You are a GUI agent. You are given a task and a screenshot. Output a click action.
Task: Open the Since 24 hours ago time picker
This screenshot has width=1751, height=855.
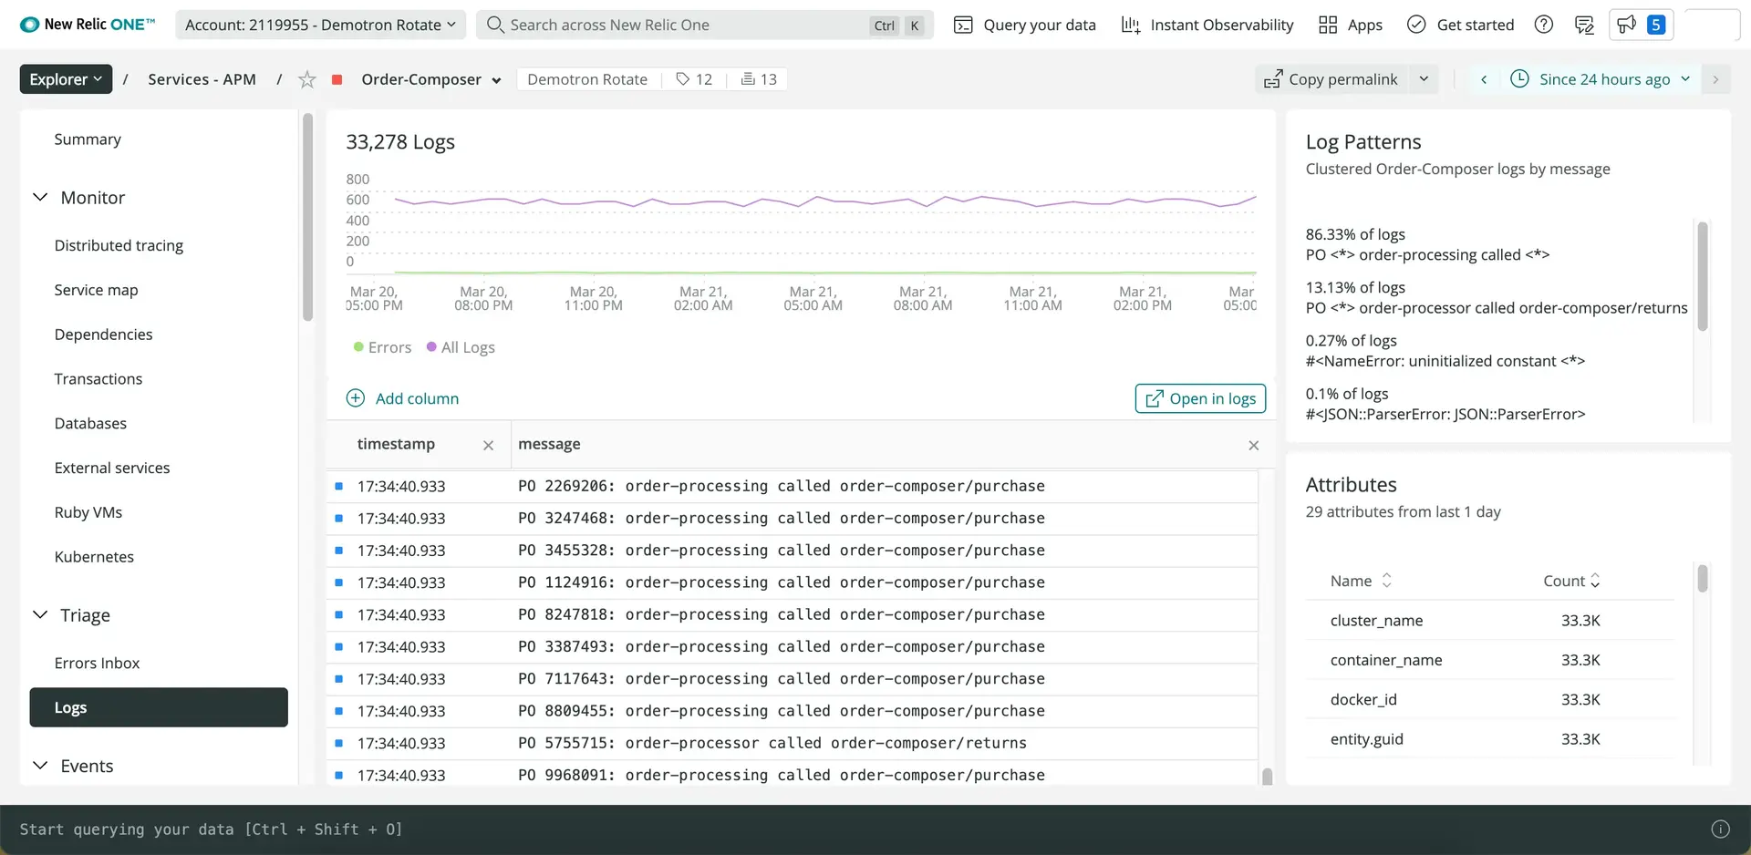1603,79
